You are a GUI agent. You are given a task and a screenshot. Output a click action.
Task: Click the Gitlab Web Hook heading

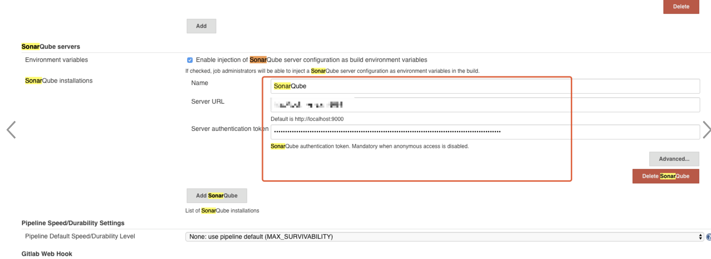(47, 253)
